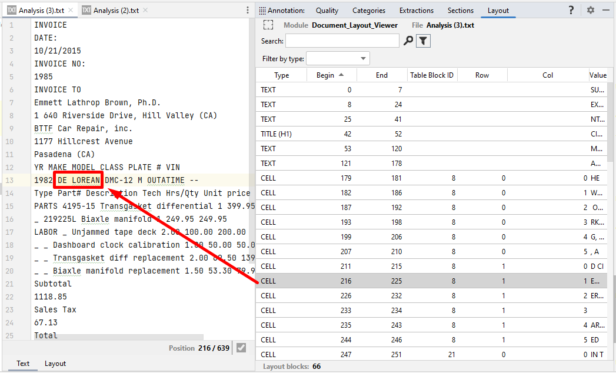616x373 pixels.
Task: Open the Layout tab below the editor
Action: (55, 364)
